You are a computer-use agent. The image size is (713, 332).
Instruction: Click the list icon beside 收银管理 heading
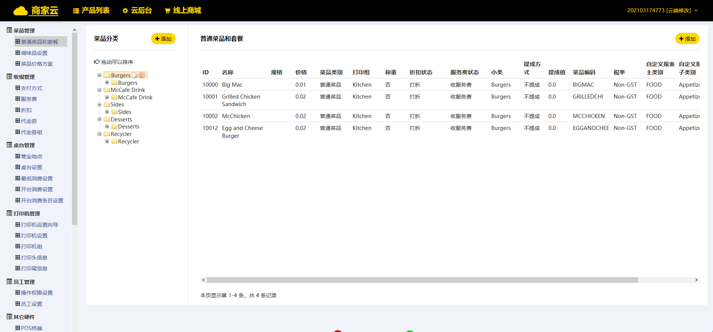(x=9, y=77)
